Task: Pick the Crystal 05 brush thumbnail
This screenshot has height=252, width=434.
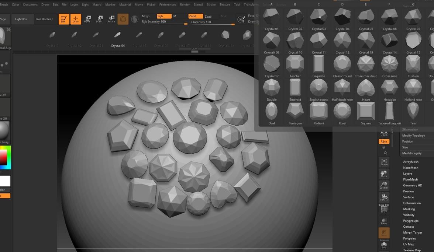Action: click(x=366, y=19)
